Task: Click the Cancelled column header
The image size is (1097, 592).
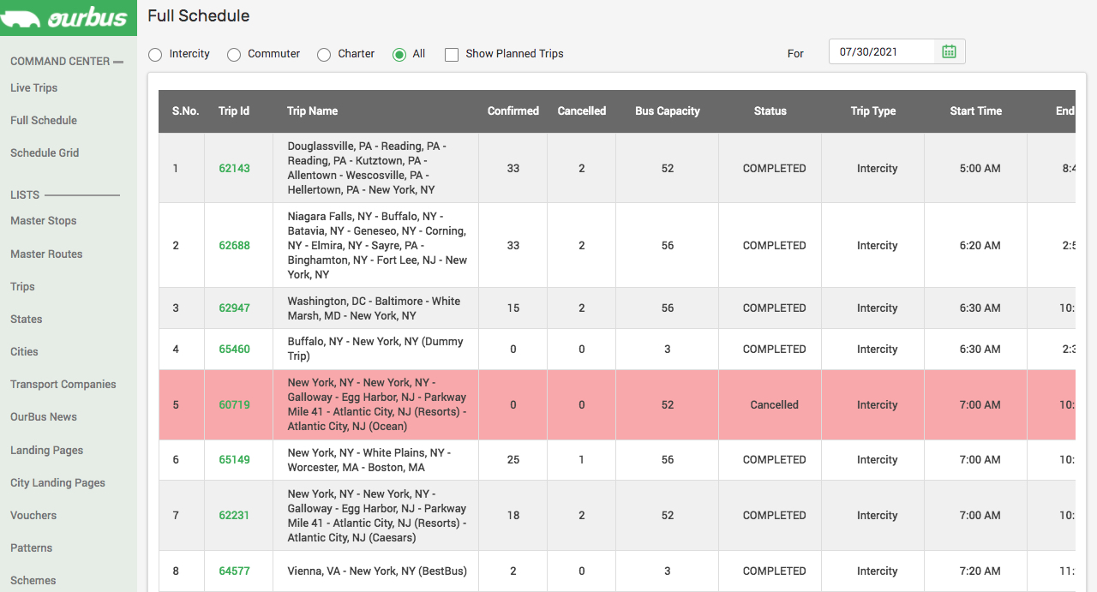Action: 582,111
